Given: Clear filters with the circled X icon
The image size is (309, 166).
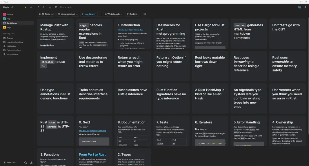Looking at the screenshot, I should coord(145,14).
